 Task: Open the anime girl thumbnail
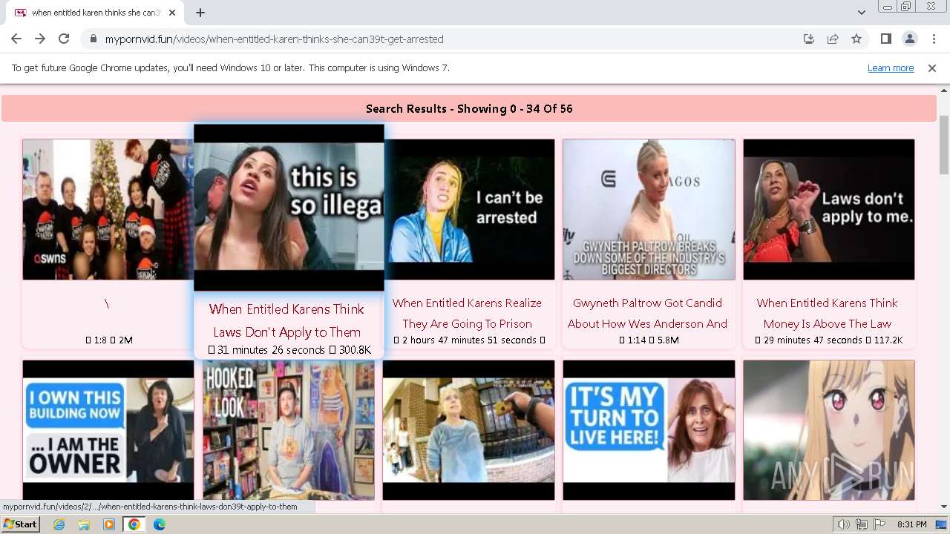[x=829, y=430]
